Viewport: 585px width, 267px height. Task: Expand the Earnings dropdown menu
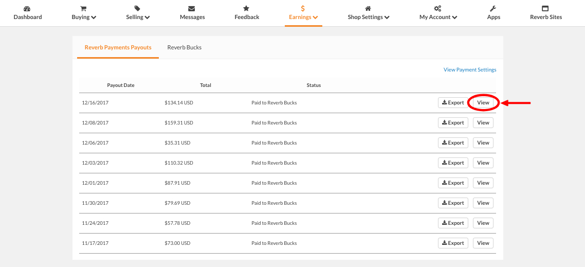(303, 17)
